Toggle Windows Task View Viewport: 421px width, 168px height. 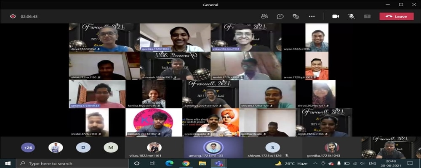coord(152,163)
